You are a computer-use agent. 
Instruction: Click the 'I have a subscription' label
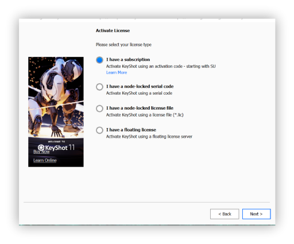point(128,60)
